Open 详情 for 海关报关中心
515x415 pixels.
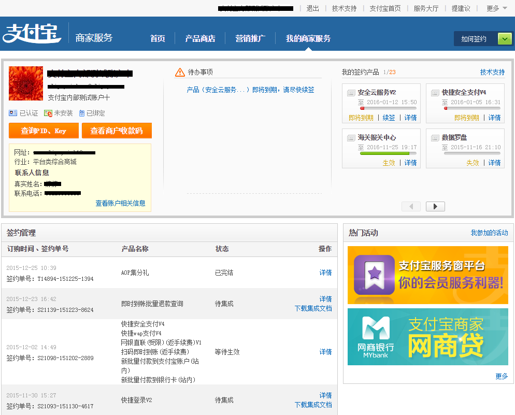click(x=410, y=163)
